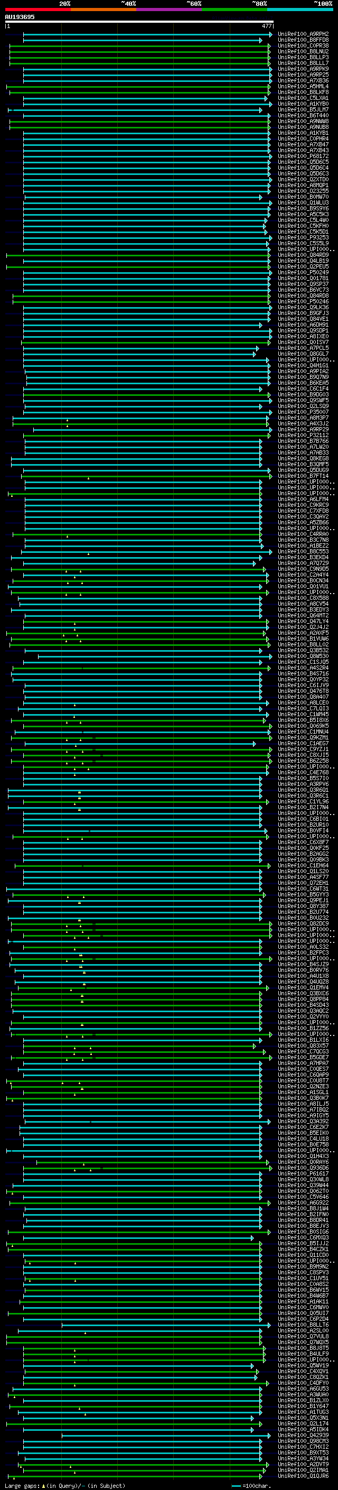This screenshot has width=338, height=1490.
Task: Click alignment arrowhead of UniRef100_A9RPH2 row
Action: [270, 35]
